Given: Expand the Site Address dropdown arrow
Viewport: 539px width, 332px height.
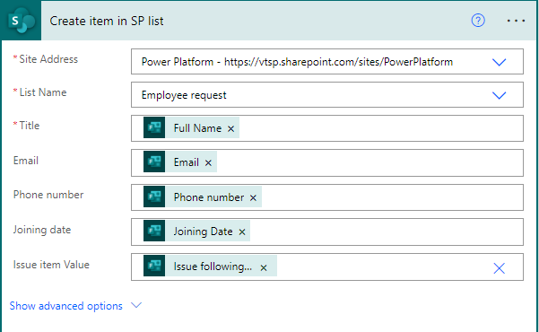Looking at the screenshot, I should click(x=499, y=62).
